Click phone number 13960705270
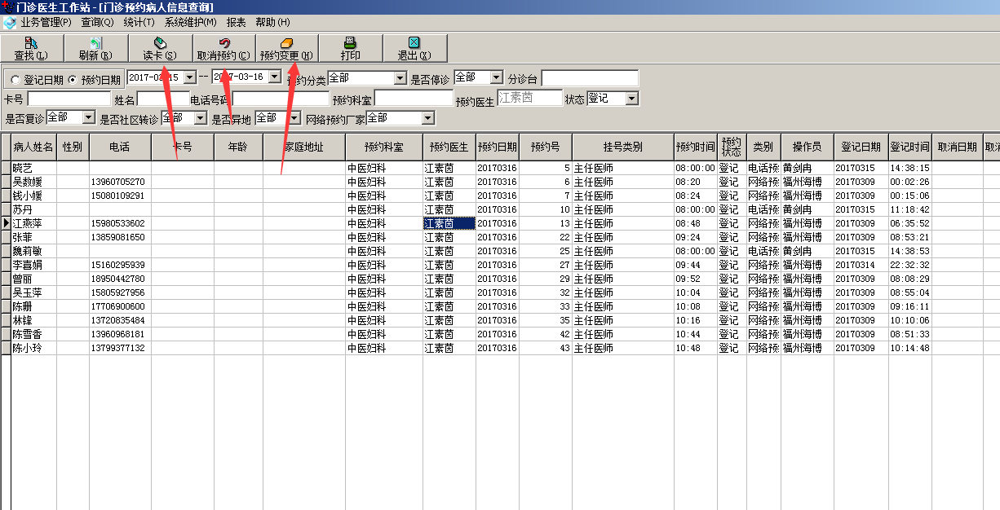 pos(118,182)
